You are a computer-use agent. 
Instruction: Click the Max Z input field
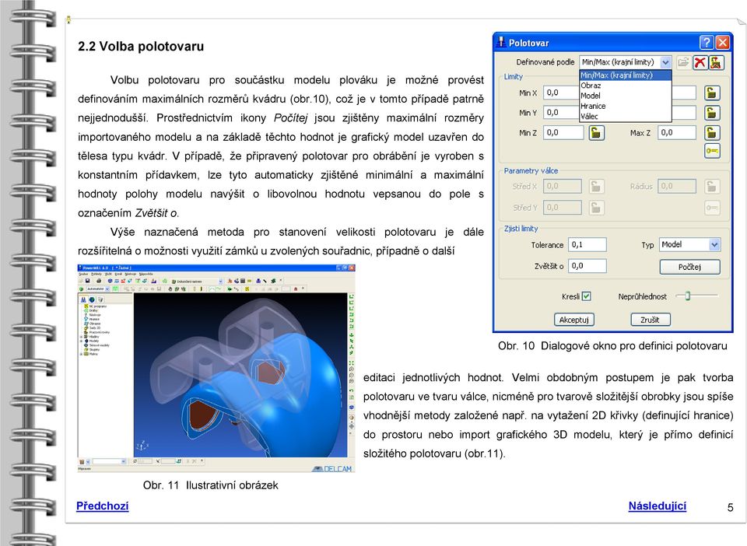677,133
